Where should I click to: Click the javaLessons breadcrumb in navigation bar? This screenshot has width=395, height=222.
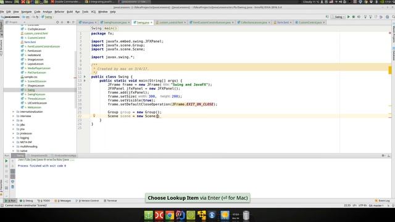click(x=10, y=17)
